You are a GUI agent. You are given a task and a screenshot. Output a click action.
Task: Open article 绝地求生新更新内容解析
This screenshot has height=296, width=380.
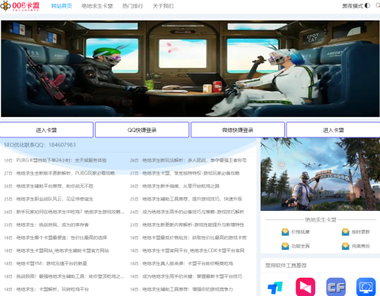193,225
